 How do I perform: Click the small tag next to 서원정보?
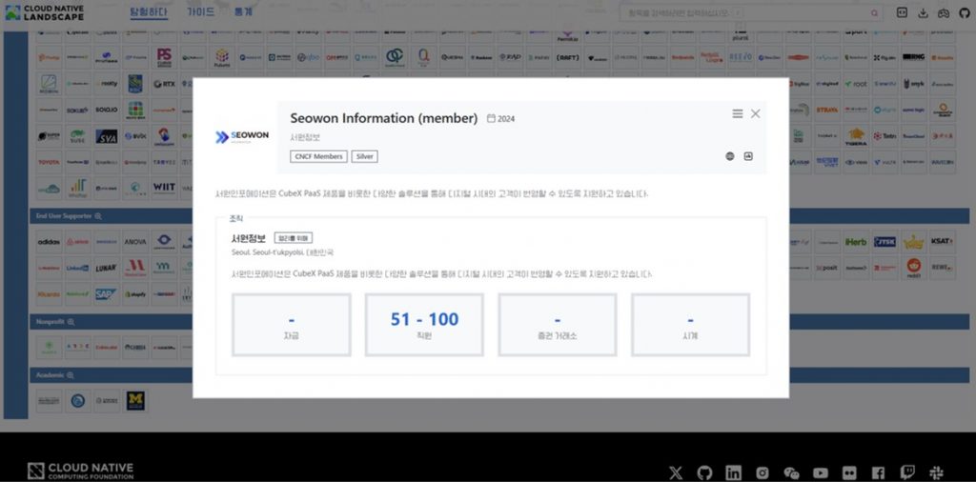(294, 237)
